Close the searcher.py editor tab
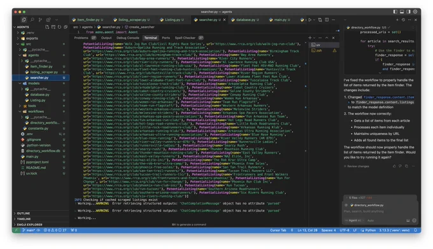The width and height of the screenshot is (433, 249). coord(224,20)
